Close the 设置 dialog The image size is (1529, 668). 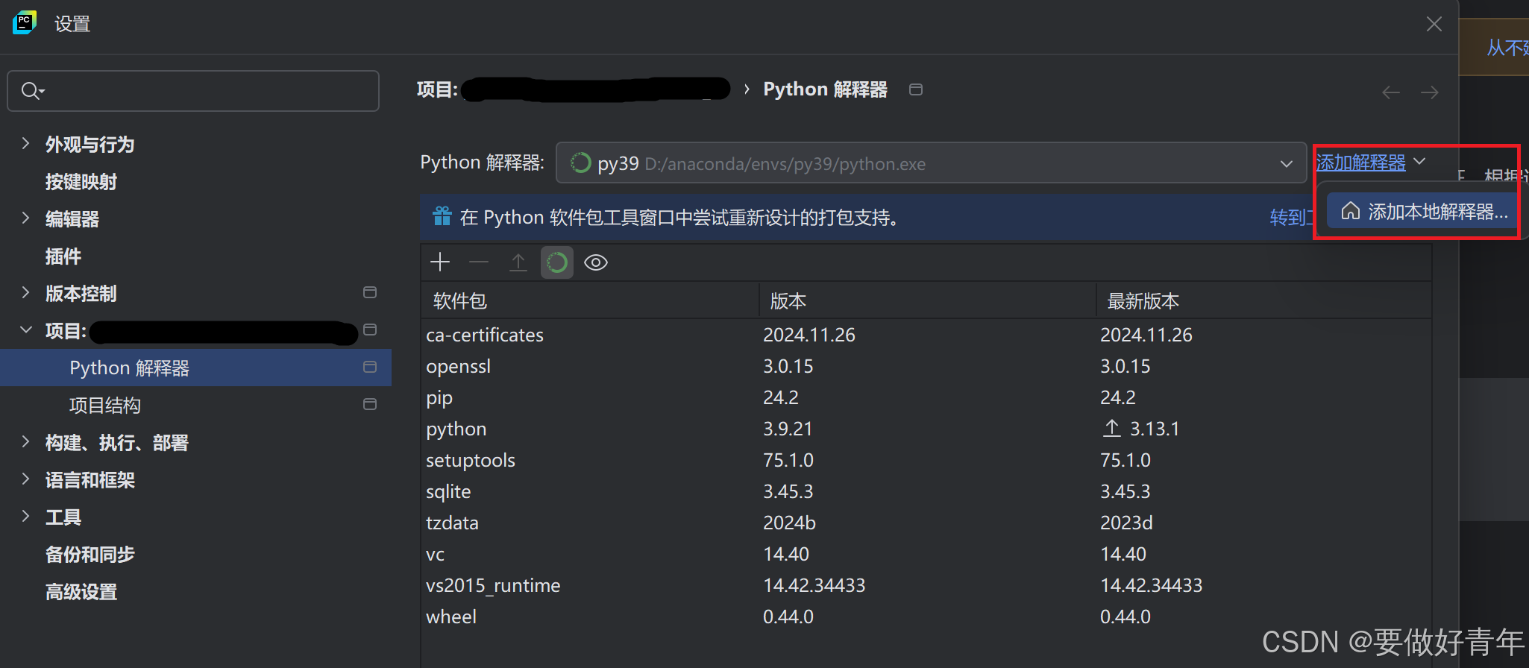pos(1434,24)
